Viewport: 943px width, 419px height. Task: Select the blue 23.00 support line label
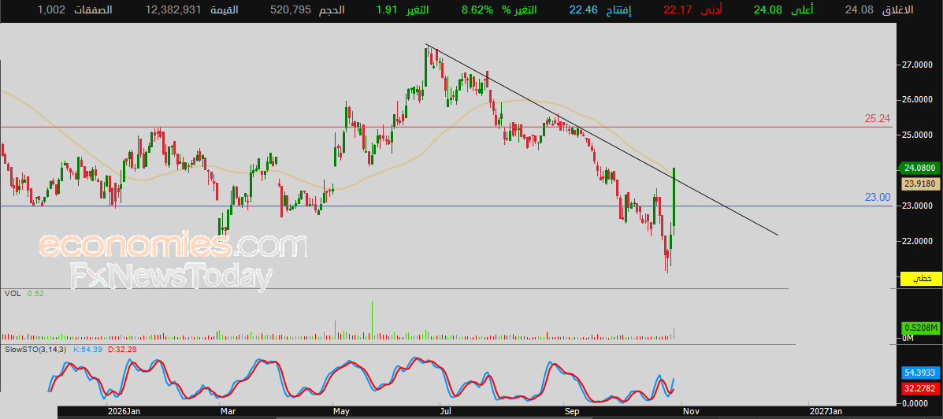coord(878,197)
